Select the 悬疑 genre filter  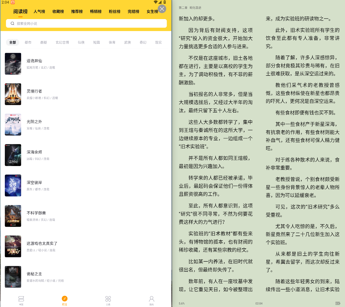coord(44,42)
